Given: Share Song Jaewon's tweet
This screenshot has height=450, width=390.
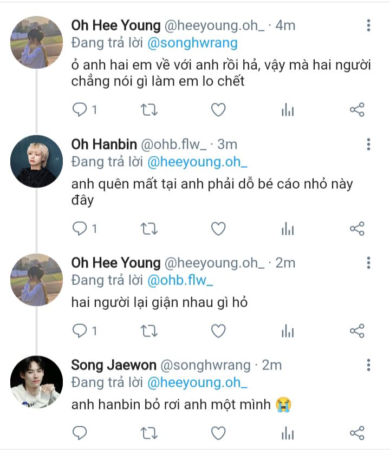Looking at the screenshot, I should [x=357, y=433].
